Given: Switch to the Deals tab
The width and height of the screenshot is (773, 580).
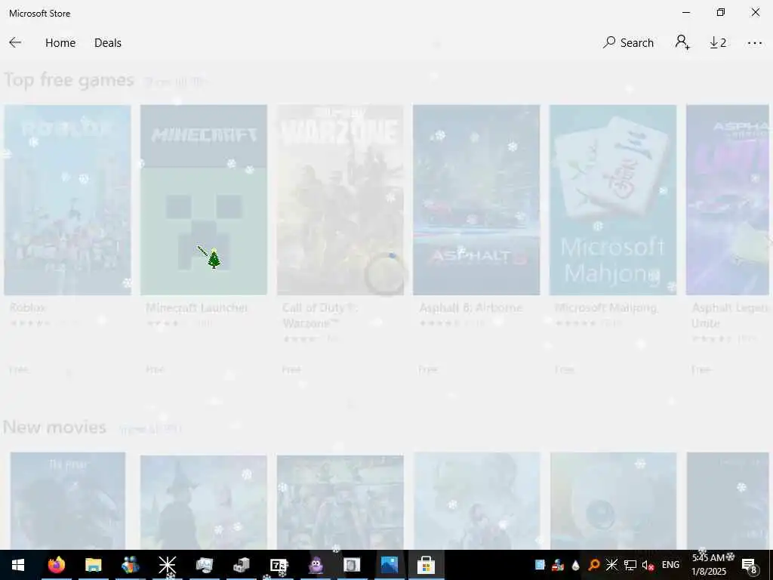Looking at the screenshot, I should click(107, 43).
